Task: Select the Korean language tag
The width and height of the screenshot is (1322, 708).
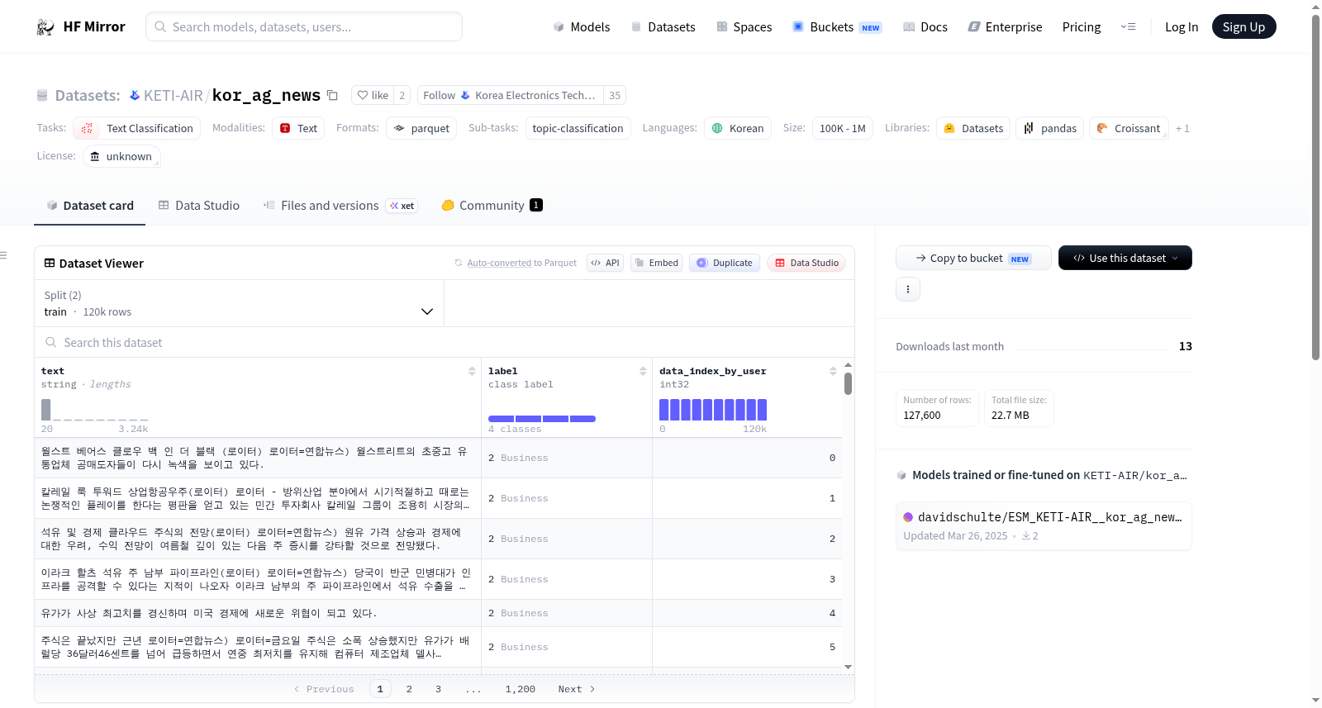Action: 738,128
